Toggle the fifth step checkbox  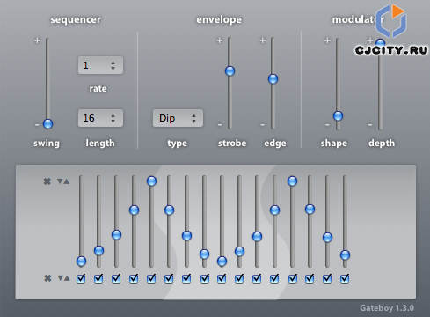(151, 278)
